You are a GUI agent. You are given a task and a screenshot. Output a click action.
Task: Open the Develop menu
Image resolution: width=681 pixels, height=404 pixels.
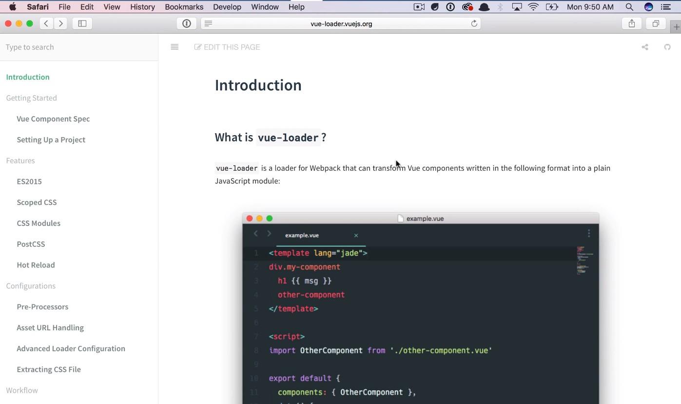[227, 7]
